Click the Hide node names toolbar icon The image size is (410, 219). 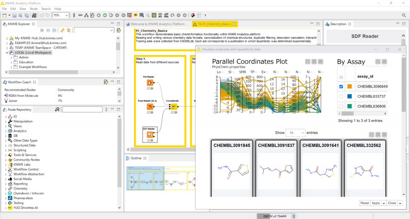pos(166,15)
